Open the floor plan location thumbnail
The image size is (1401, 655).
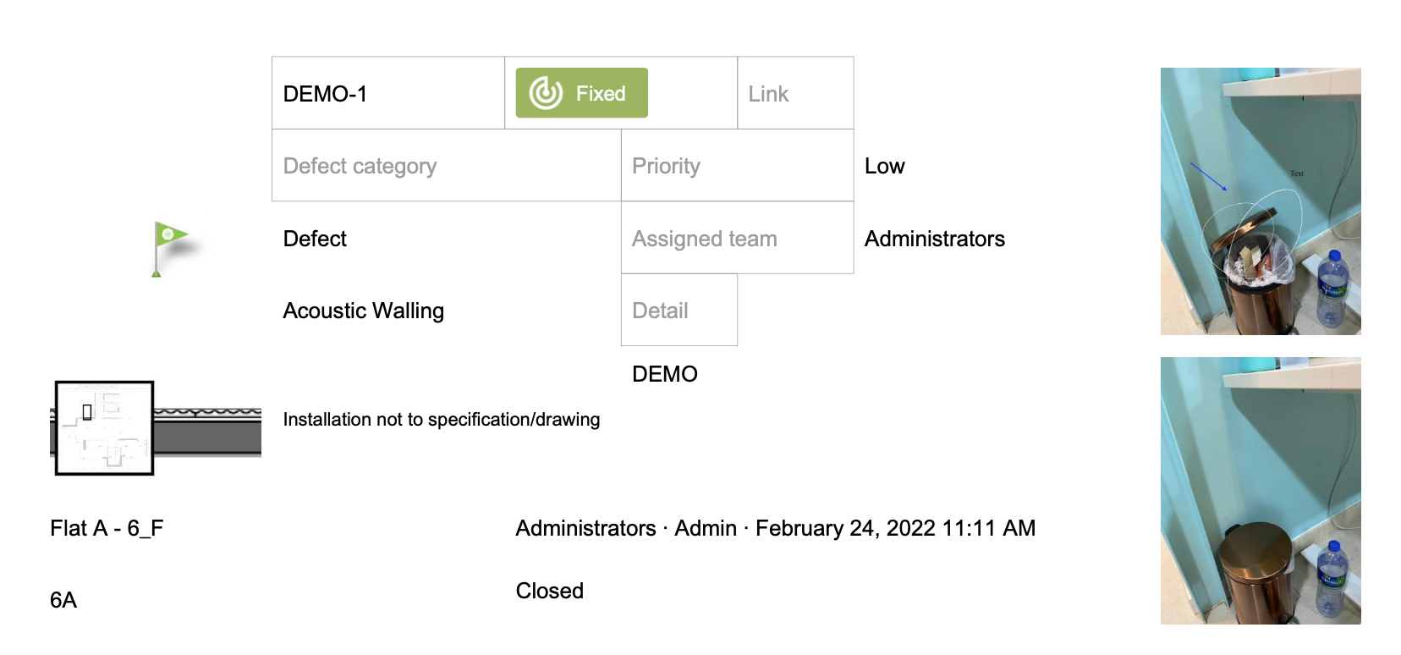[x=104, y=427]
